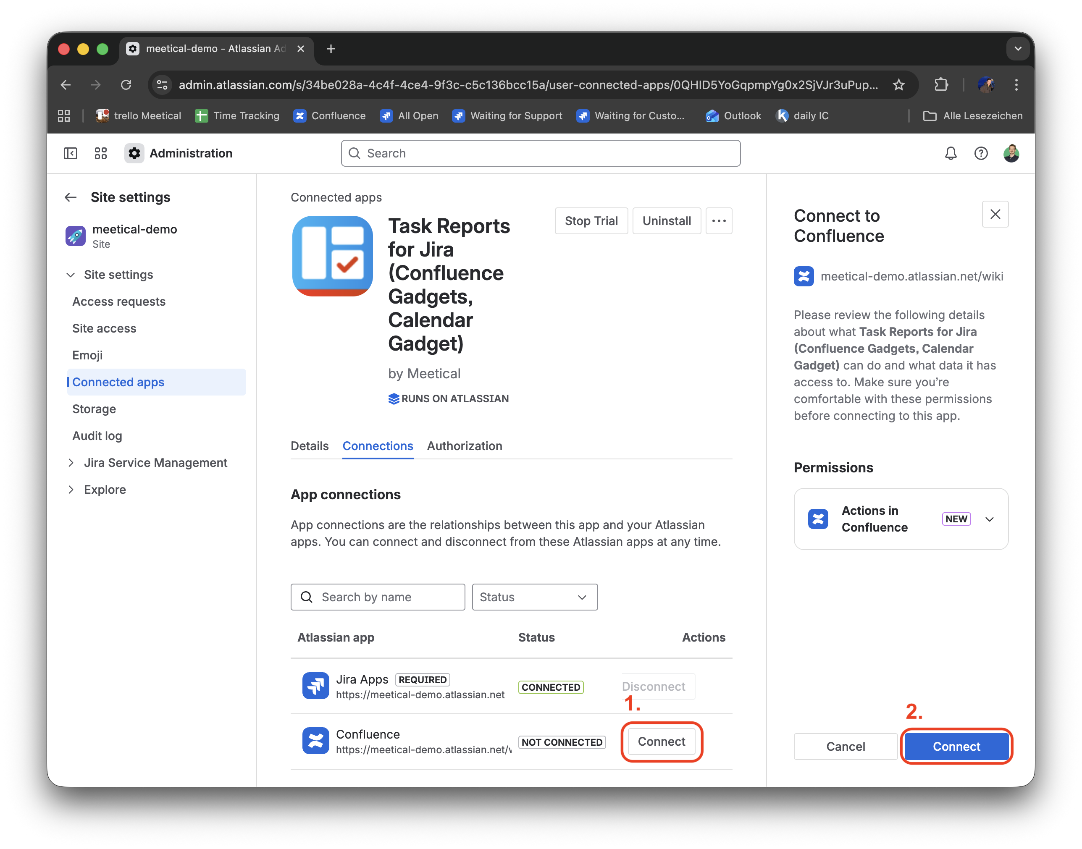
Task: Open the Status filter dropdown
Action: pyautogui.click(x=535, y=597)
